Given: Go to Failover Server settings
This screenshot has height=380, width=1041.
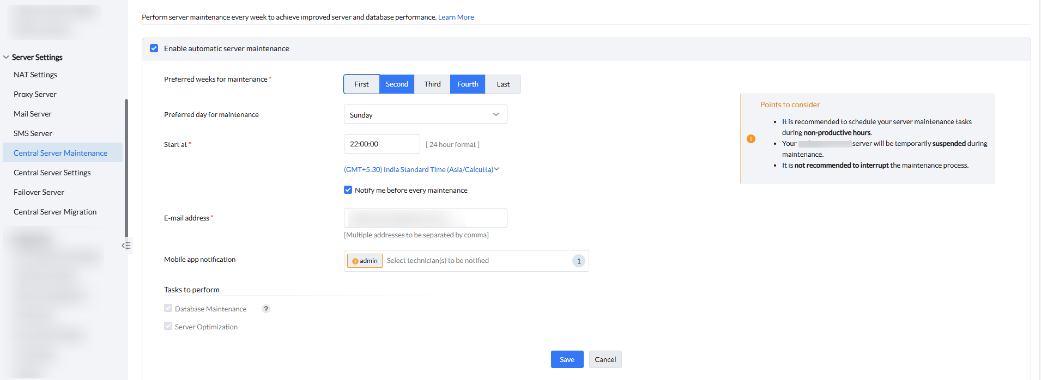Looking at the screenshot, I should pyautogui.click(x=39, y=192).
